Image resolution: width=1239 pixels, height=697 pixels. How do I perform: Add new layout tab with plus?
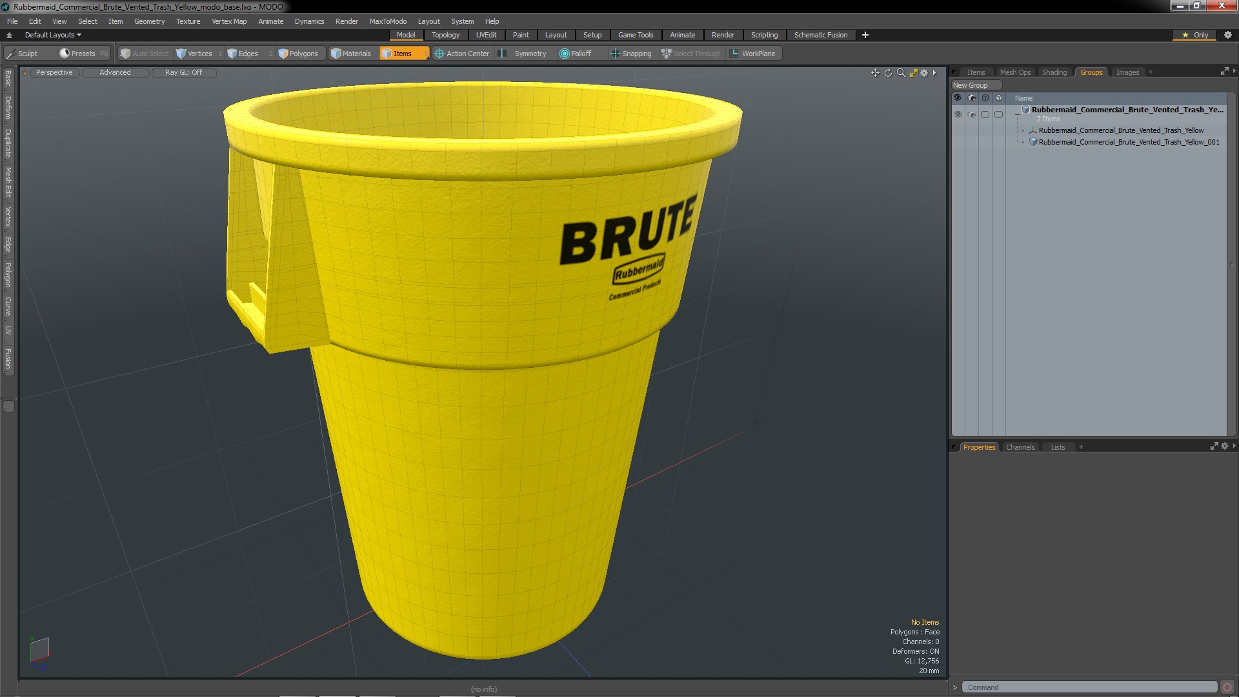(x=865, y=35)
